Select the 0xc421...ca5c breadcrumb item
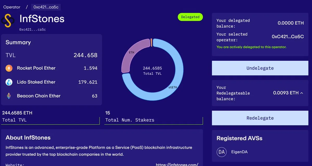This screenshot has height=166, width=312. coord(46,7)
